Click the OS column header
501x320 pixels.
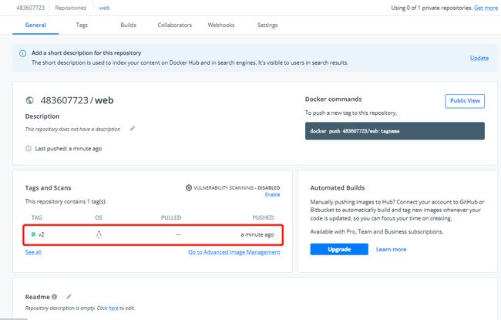pos(99,217)
